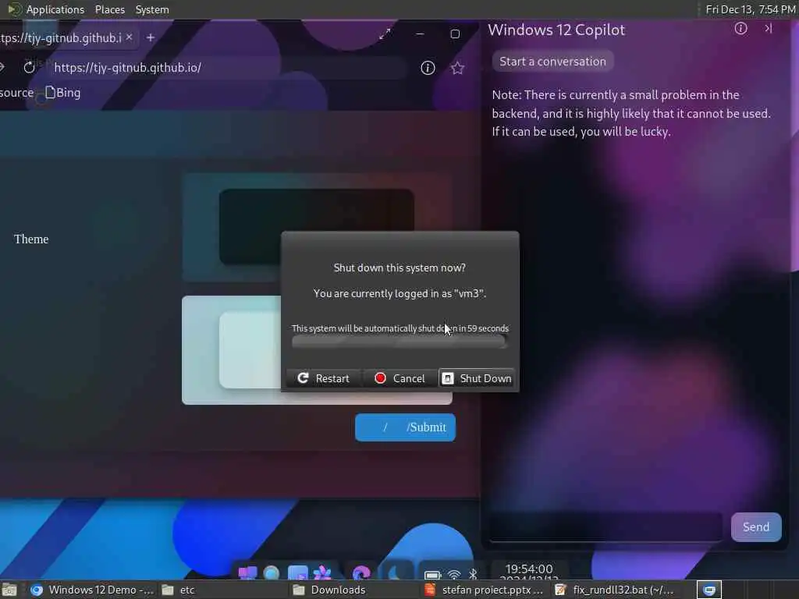Open the search icon in the Windows 12 dock

pyautogui.click(x=272, y=573)
